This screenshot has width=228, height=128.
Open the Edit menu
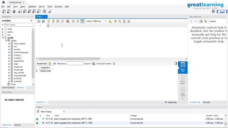click(x=9, y=6)
